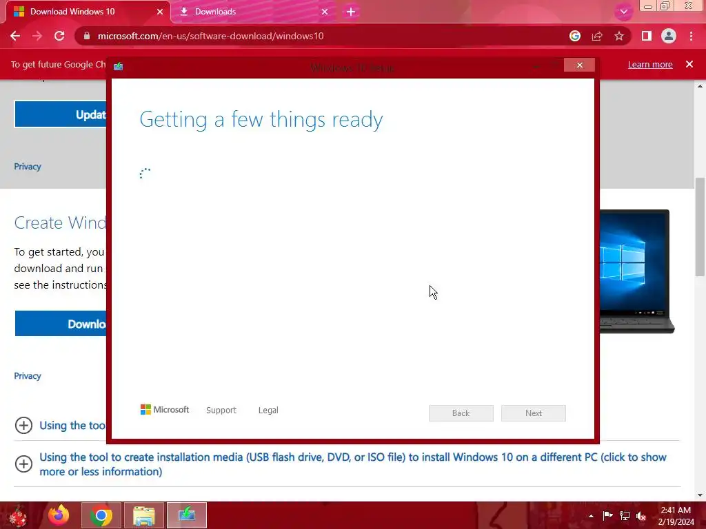Open the lower Privacy link on webpage

[28, 376]
